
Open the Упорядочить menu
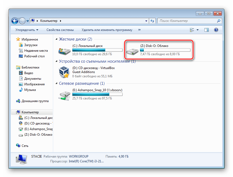point(27,30)
